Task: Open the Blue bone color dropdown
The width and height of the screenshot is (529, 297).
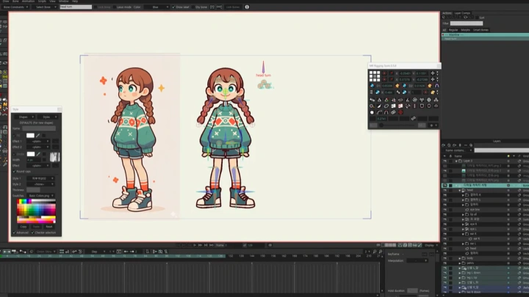Action: [x=156, y=7]
